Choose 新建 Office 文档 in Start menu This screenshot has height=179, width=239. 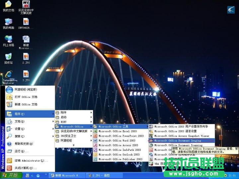point(30,104)
